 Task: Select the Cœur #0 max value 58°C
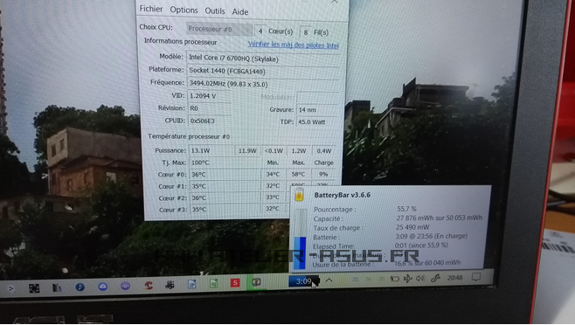coord(298,174)
